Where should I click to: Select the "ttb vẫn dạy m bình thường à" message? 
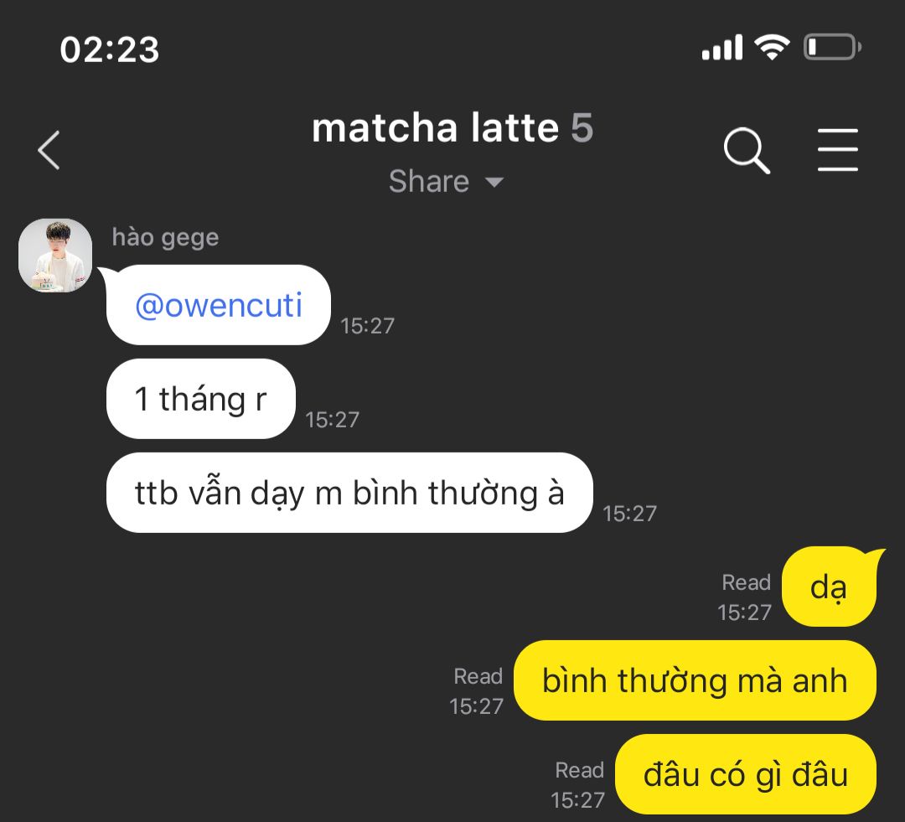(x=349, y=493)
